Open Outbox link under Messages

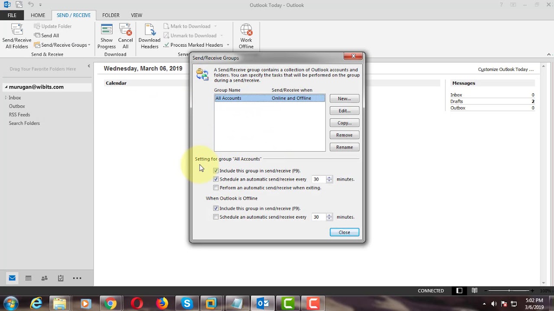pos(458,108)
